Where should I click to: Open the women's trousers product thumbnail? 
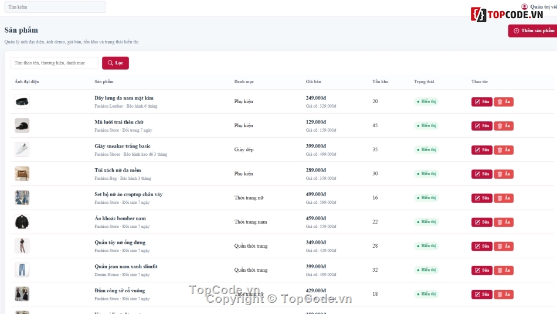click(22, 246)
